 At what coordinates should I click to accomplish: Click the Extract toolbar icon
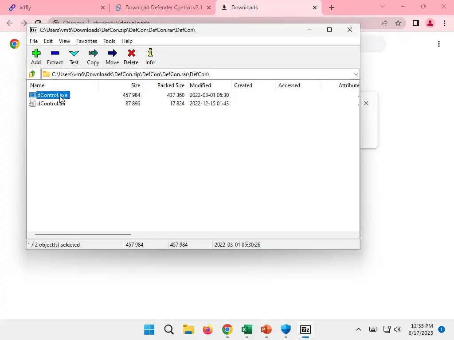pyautogui.click(x=55, y=53)
